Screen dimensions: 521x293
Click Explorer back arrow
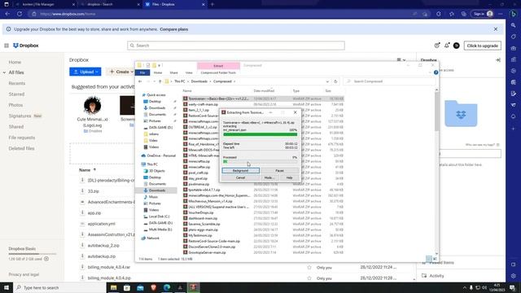pos(140,81)
